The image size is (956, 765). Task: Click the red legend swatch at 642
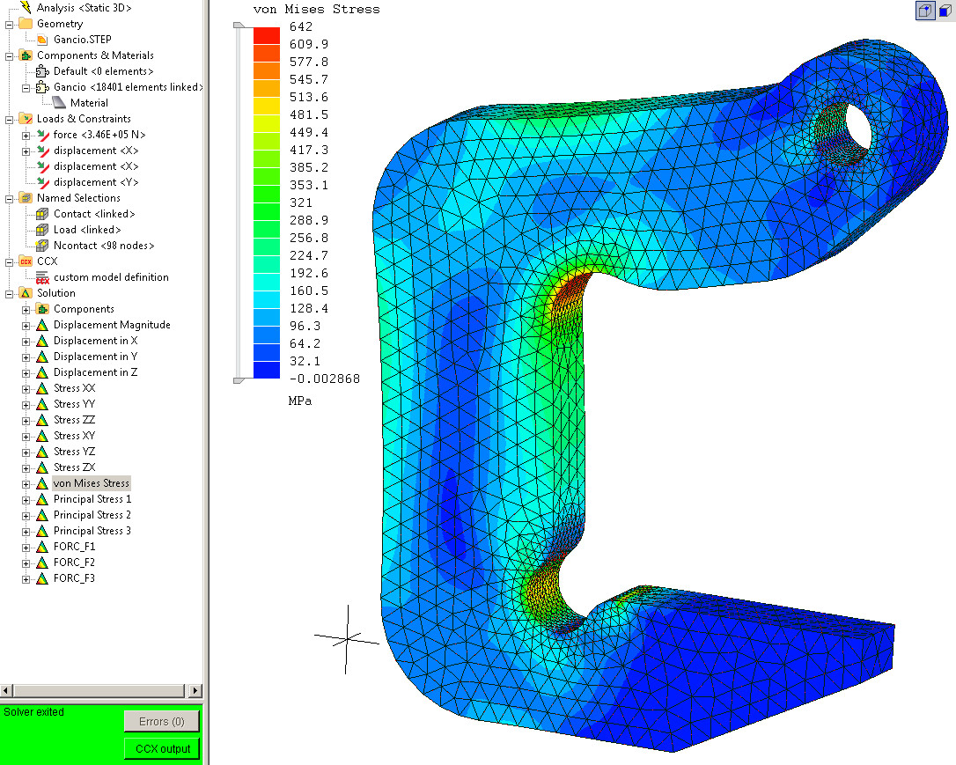pos(267,35)
